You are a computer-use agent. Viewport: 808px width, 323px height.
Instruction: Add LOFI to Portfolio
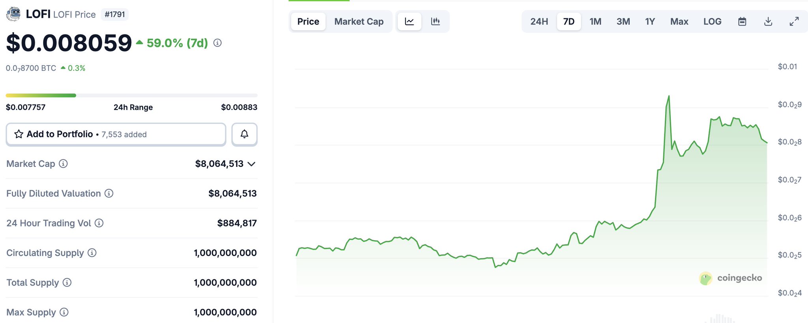(x=116, y=134)
